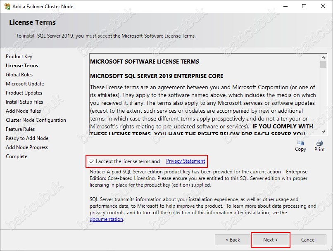
Task: Select Add Node Progress step
Action: click(x=27, y=147)
